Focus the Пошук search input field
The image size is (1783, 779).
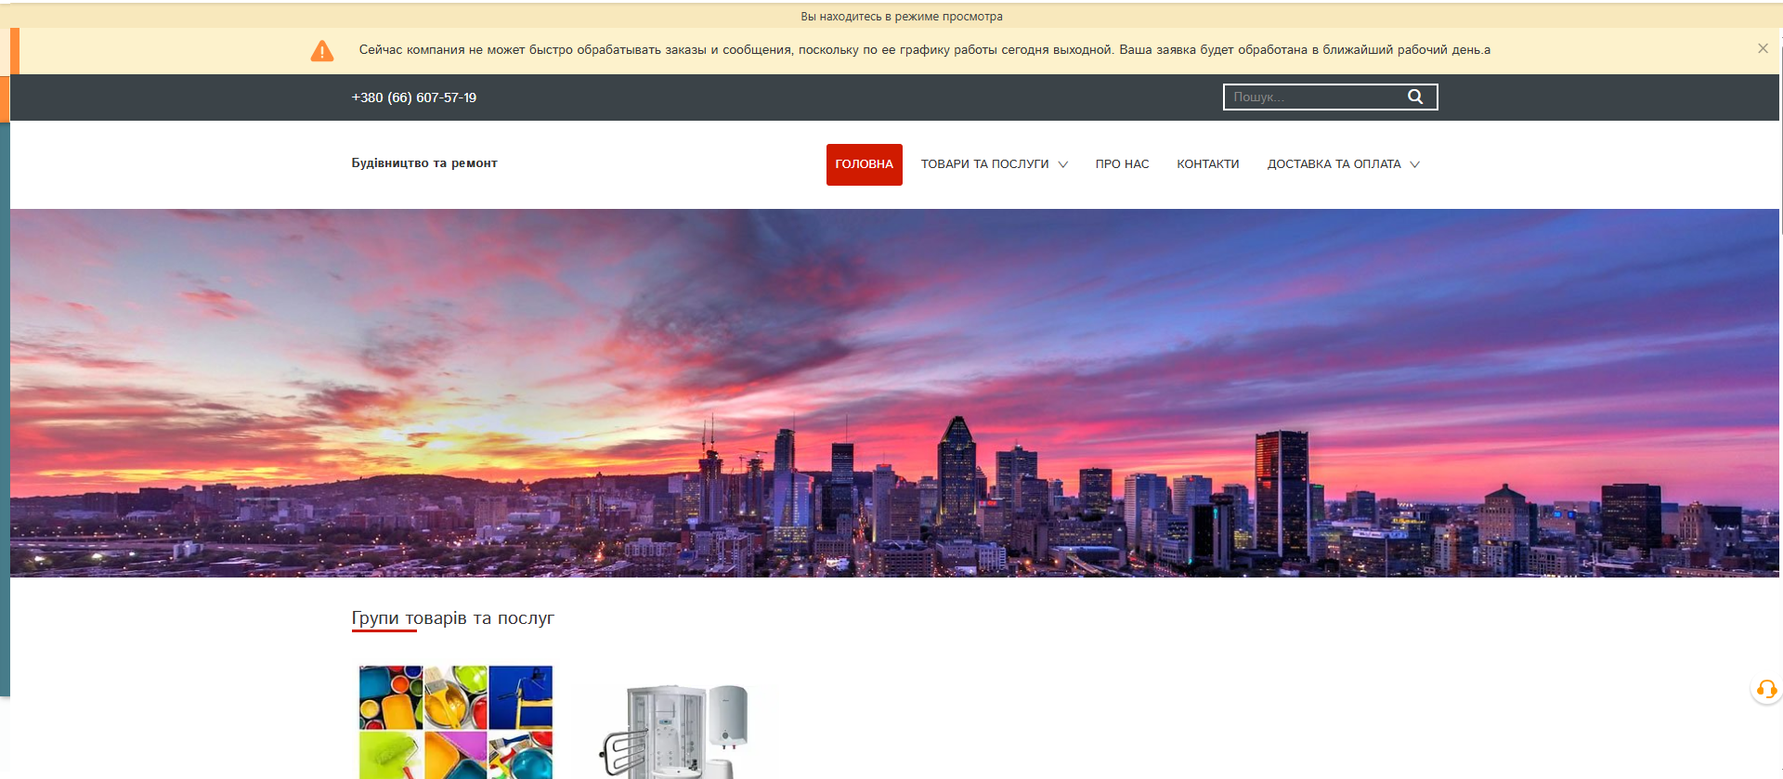1314,97
